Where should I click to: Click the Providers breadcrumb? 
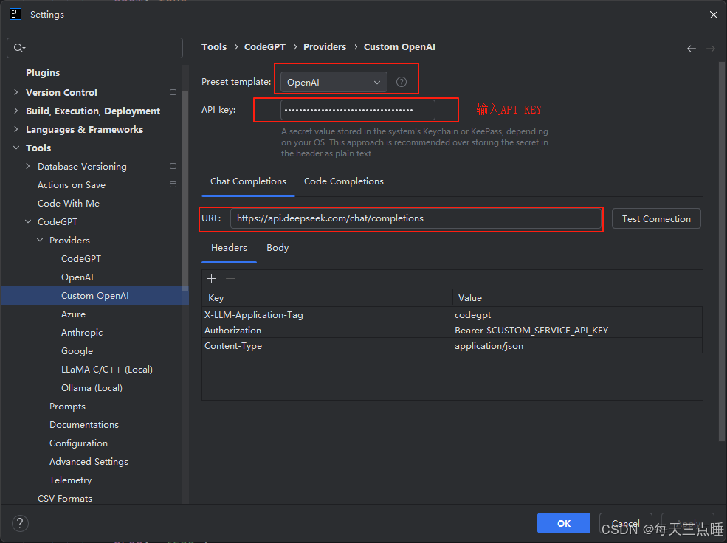click(325, 46)
